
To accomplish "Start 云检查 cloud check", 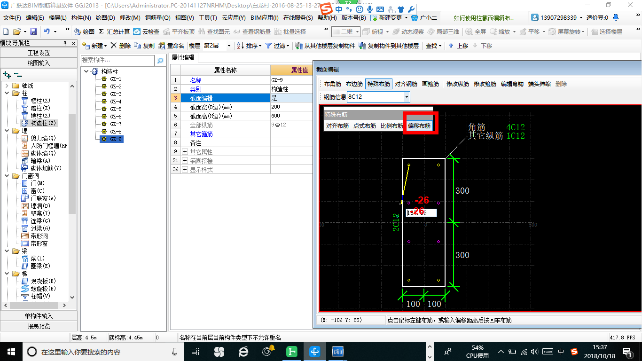I will [146, 31].
